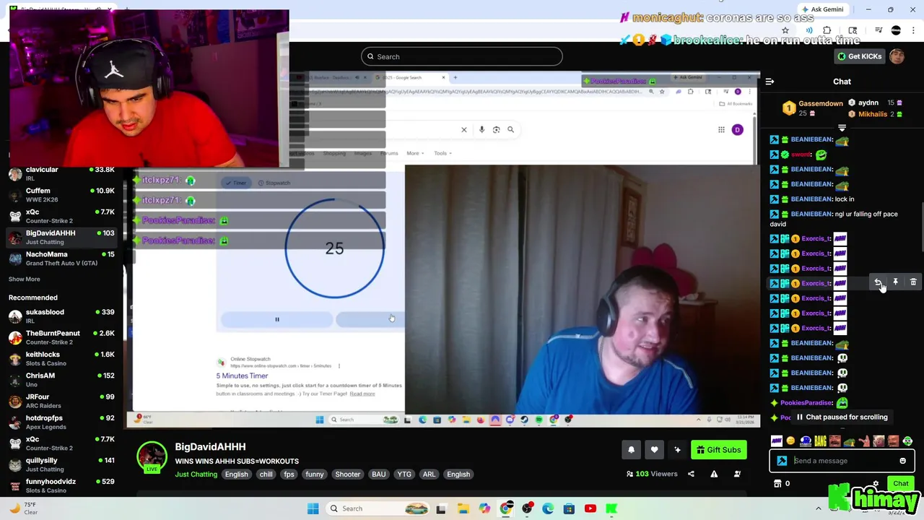Open the channel shop points icon

tap(777, 484)
